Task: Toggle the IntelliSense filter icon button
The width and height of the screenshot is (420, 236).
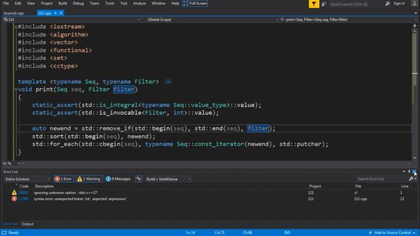Action: tap(138, 179)
